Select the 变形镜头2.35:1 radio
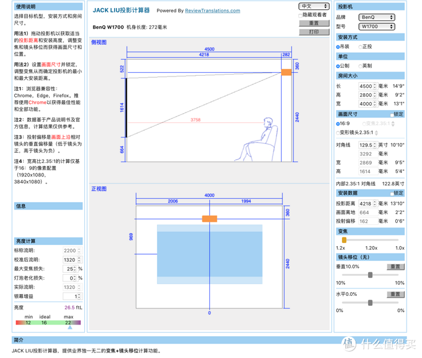This screenshot has height=358, width=422. coord(338,132)
